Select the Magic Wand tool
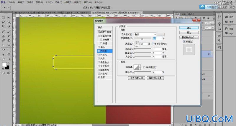 point(9,22)
